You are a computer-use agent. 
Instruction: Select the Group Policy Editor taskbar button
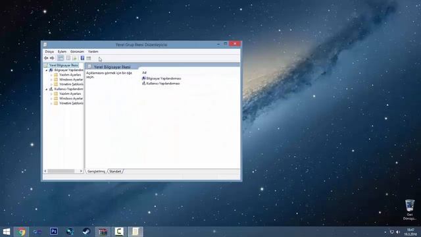[136, 232]
